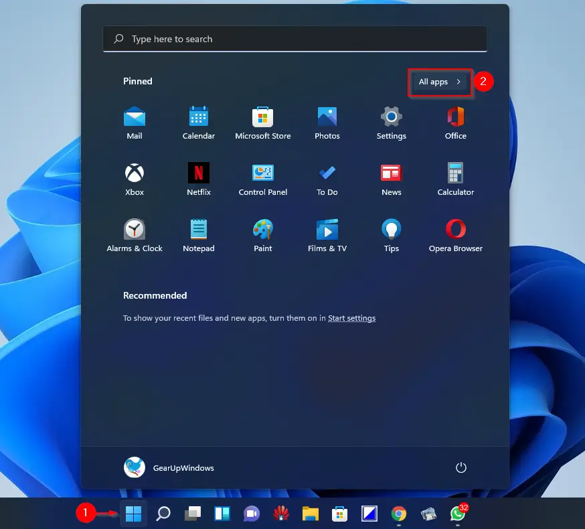Launch Notepad
The width and height of the screenshot is (585, 529).
coord(199,236)
